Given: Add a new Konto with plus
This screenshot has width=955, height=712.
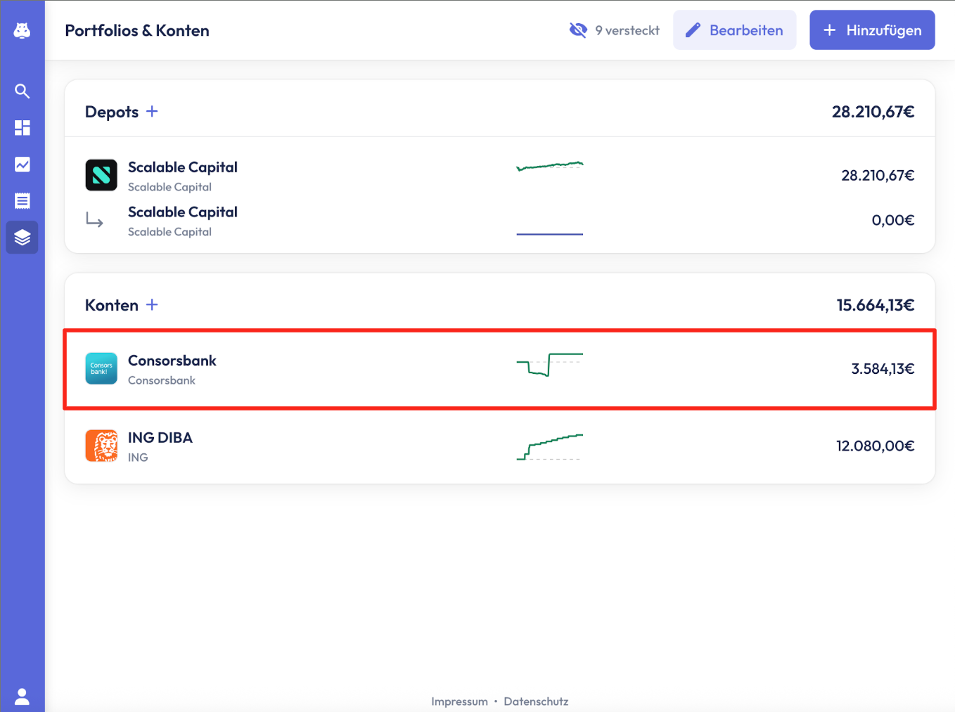Looking at the screenshot, I should [152, 305].
